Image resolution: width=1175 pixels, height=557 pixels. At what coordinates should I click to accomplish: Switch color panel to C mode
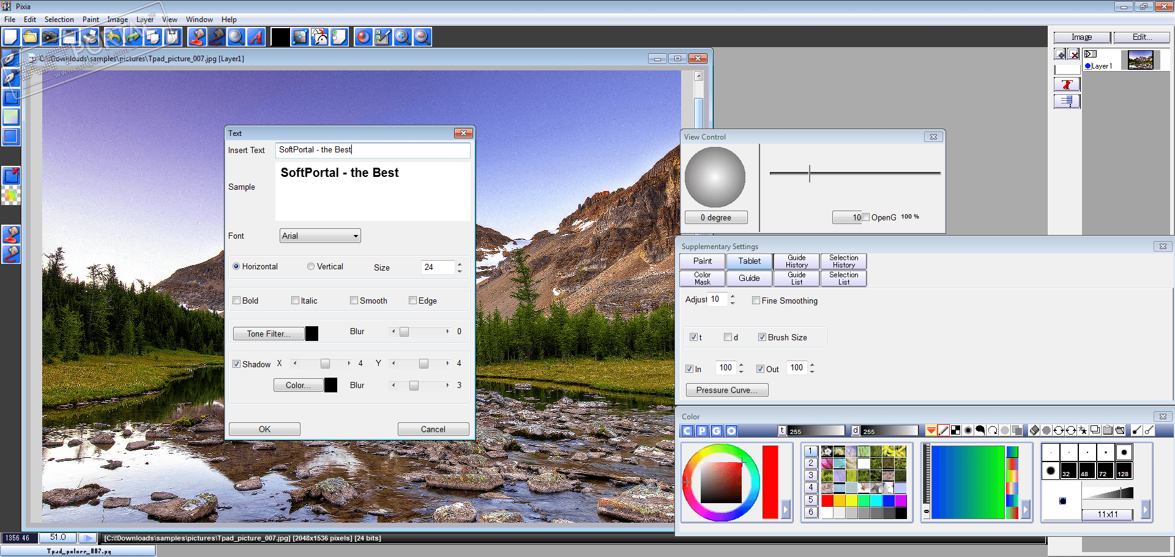click(687, 431)
